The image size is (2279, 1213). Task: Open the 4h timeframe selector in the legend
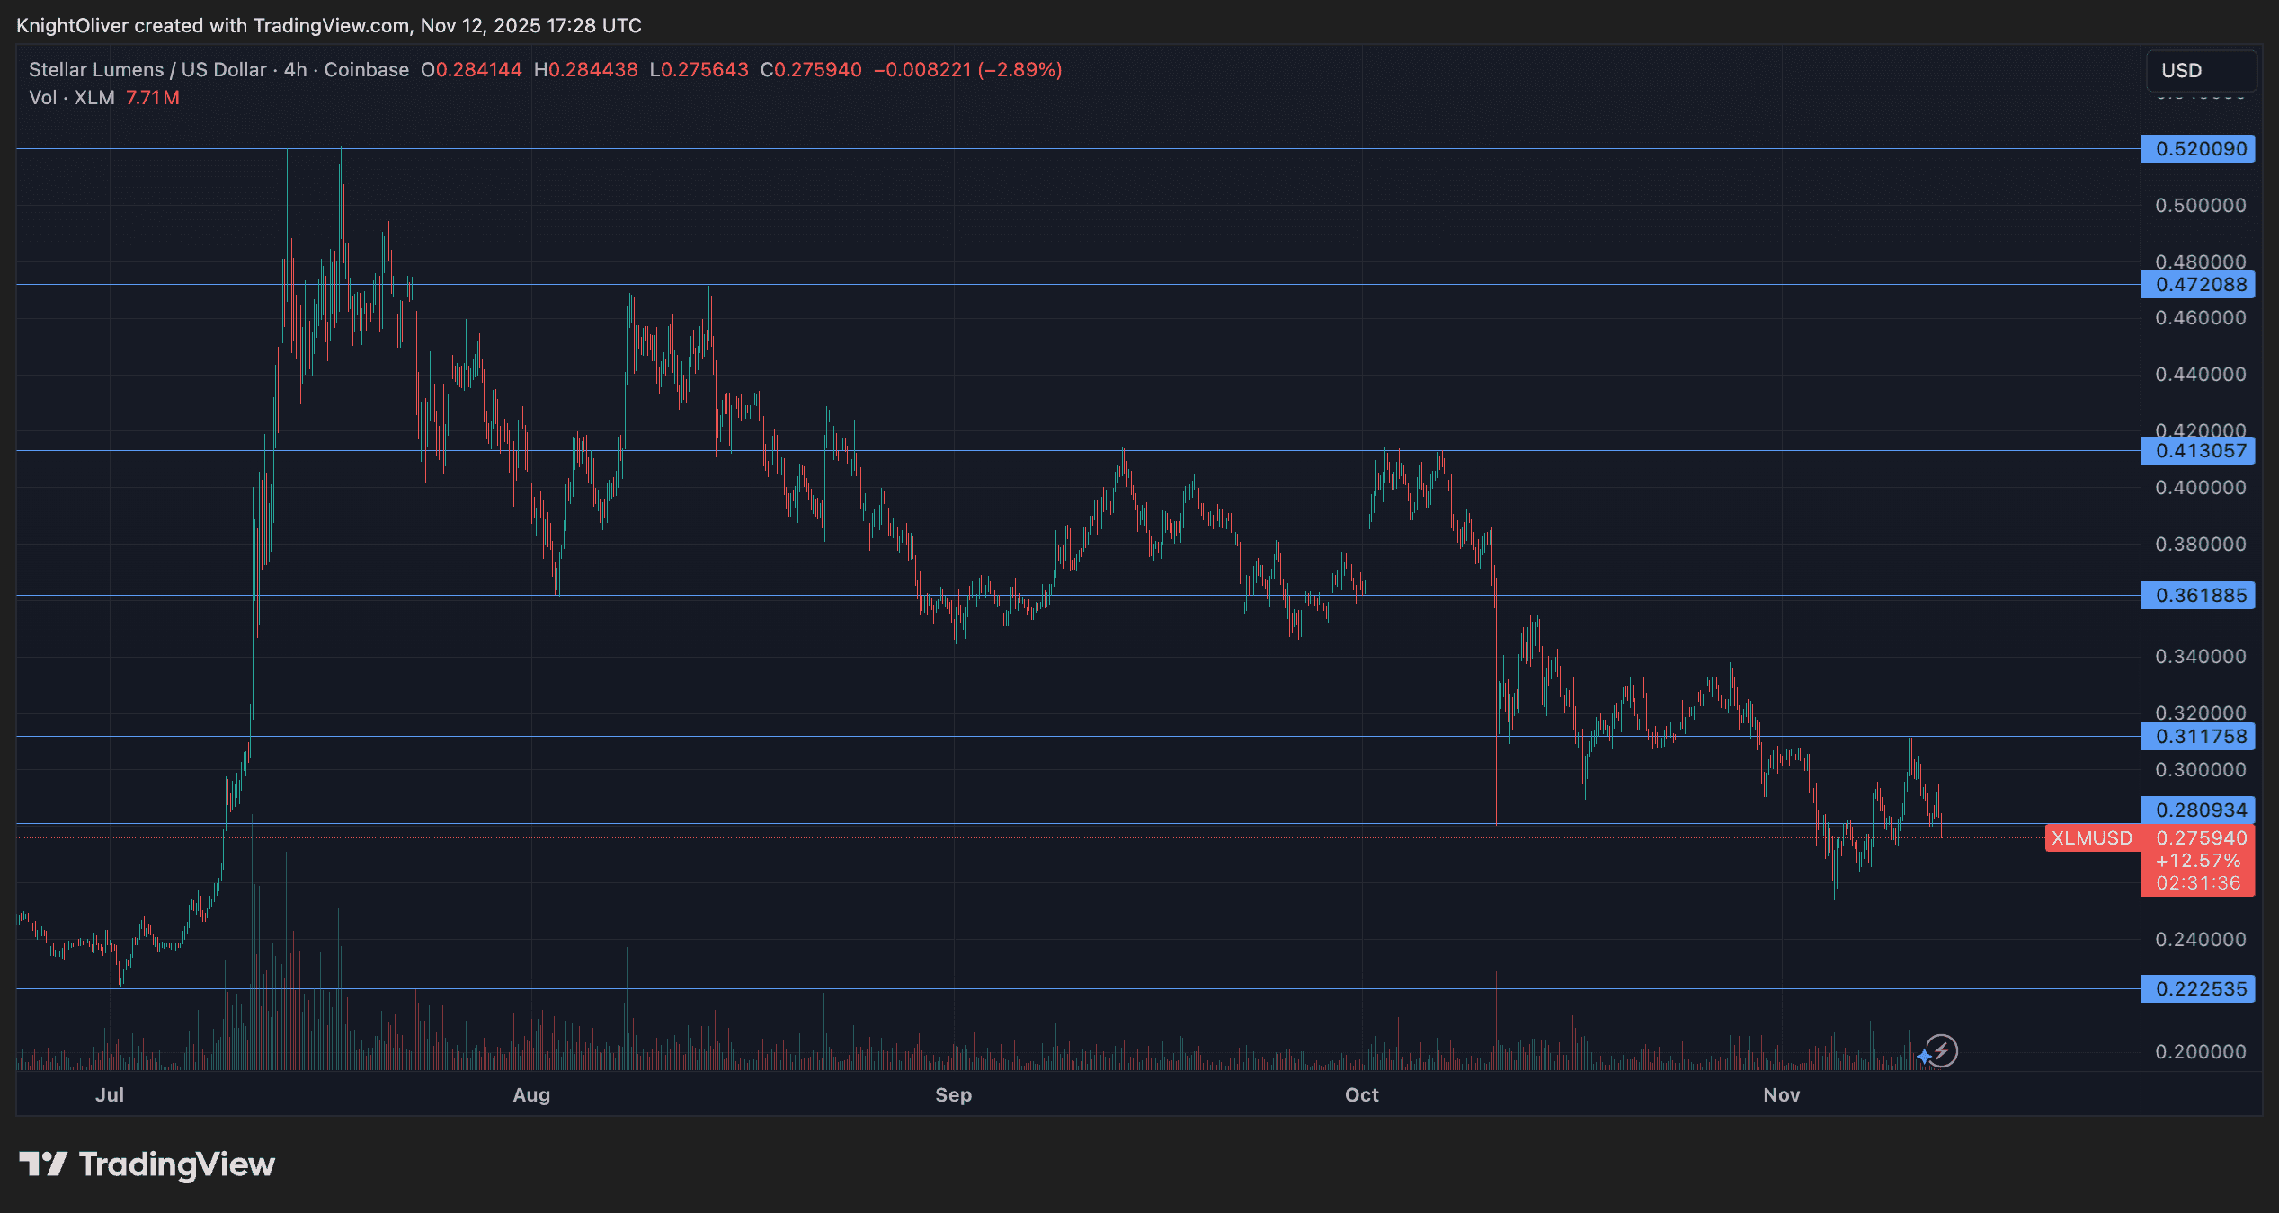(297, 69)
